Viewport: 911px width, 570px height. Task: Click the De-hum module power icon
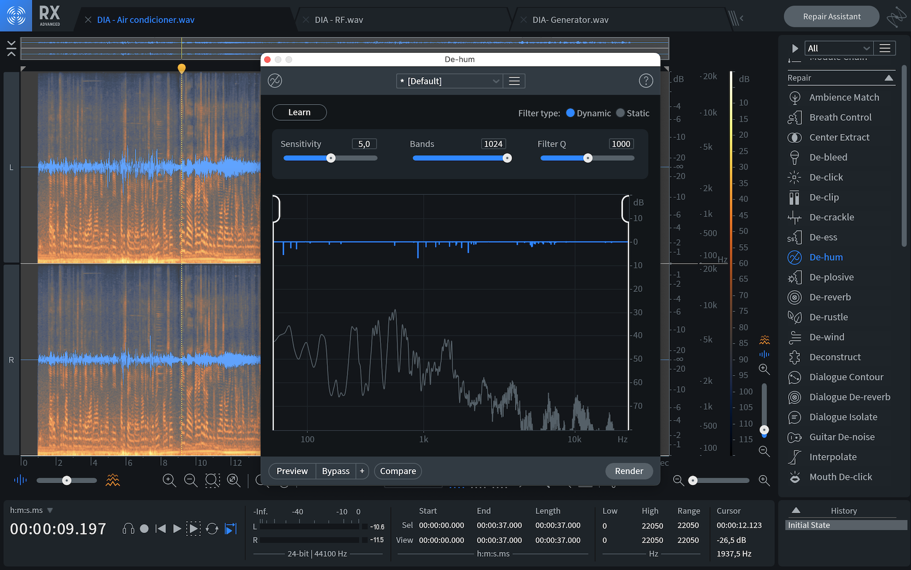(275, 81)
